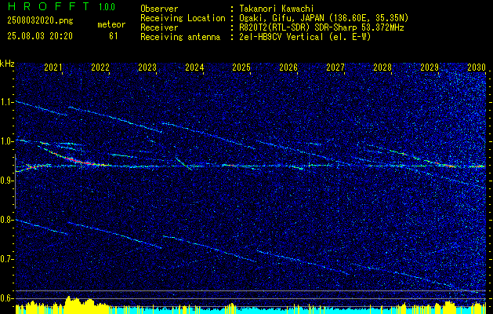Click the HROFFT title text
The image size is (493, 314).
pos(49,6)
